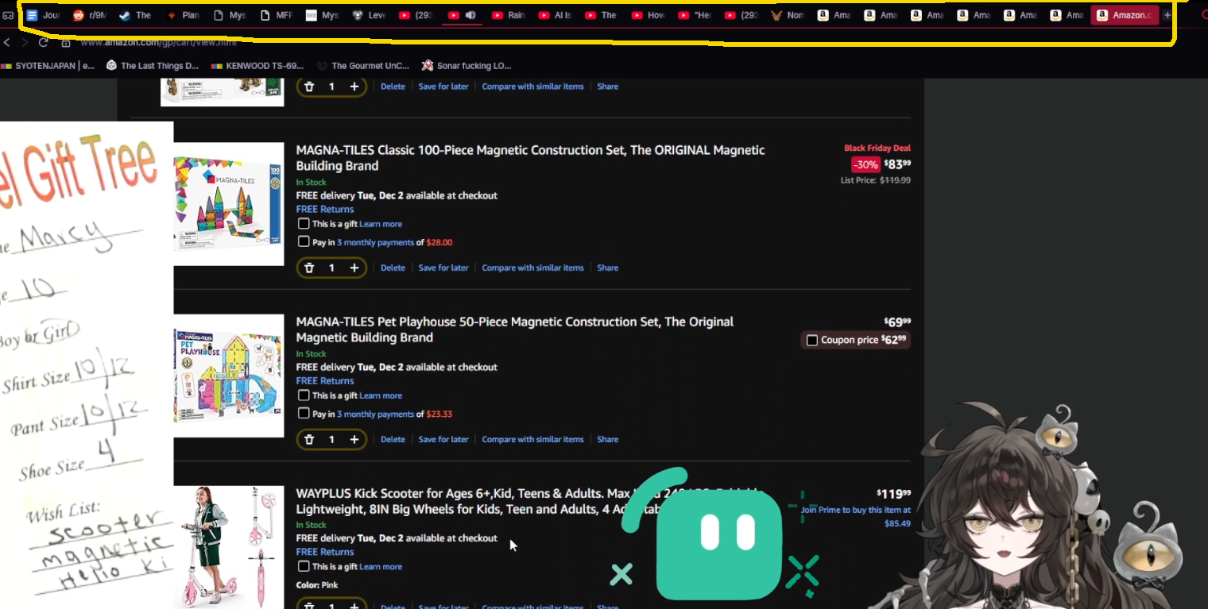
Task: Open the MAGNA-TILES Classic product image
Action: (x=229, y=204)
